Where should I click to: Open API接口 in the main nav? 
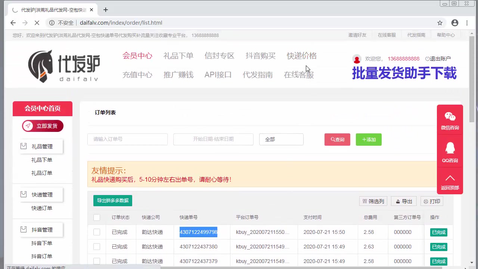[218, 75]
